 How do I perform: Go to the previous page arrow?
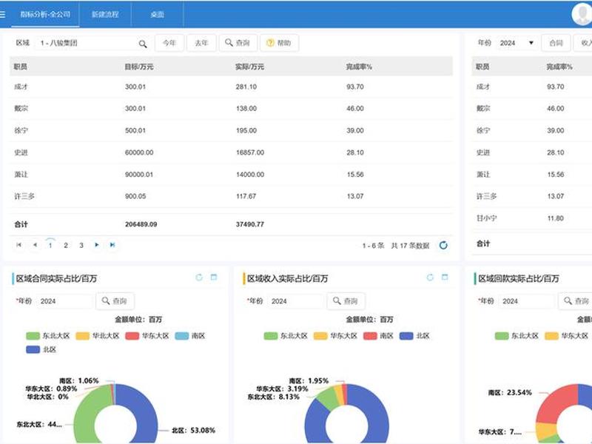click(35, 245)
